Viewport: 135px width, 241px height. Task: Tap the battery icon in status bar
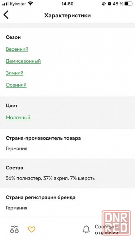tap(129, 4)
